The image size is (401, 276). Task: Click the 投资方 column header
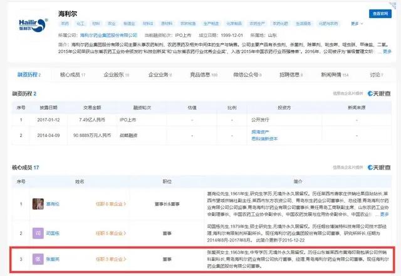coord(284,108)
